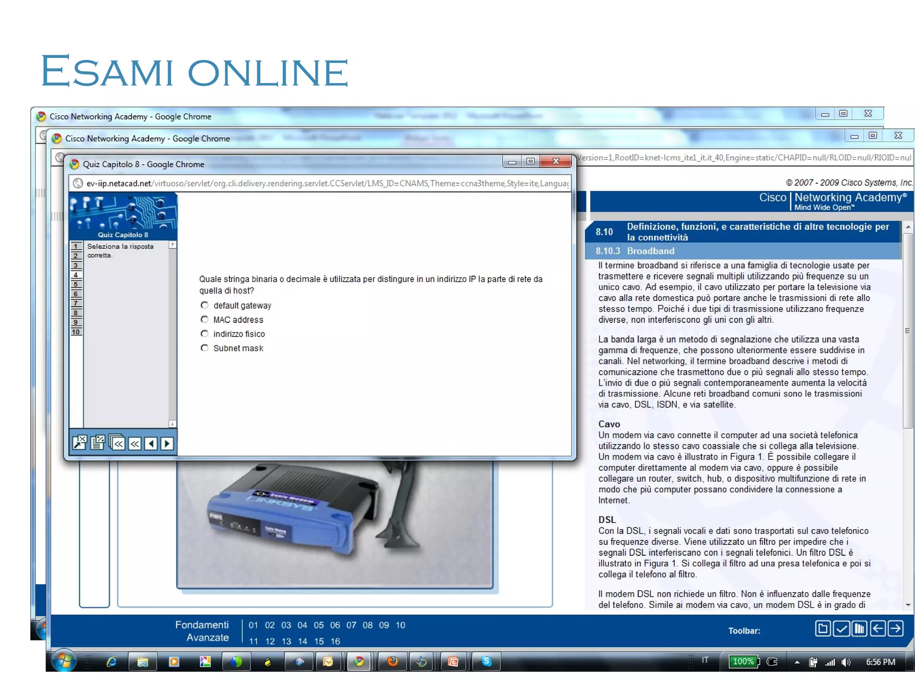Click the right arrow (next page) in the course Toolbar

[x=895, y=629]
